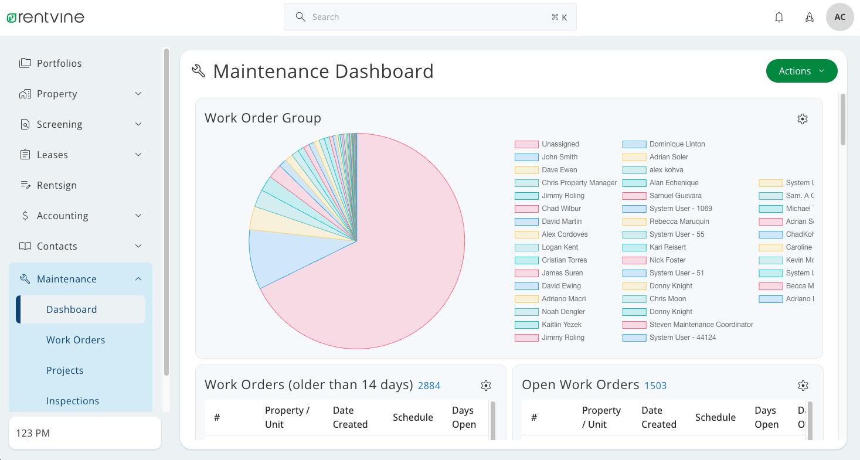Open settings gear on Work Orders older than 14 days

point(486,386)
